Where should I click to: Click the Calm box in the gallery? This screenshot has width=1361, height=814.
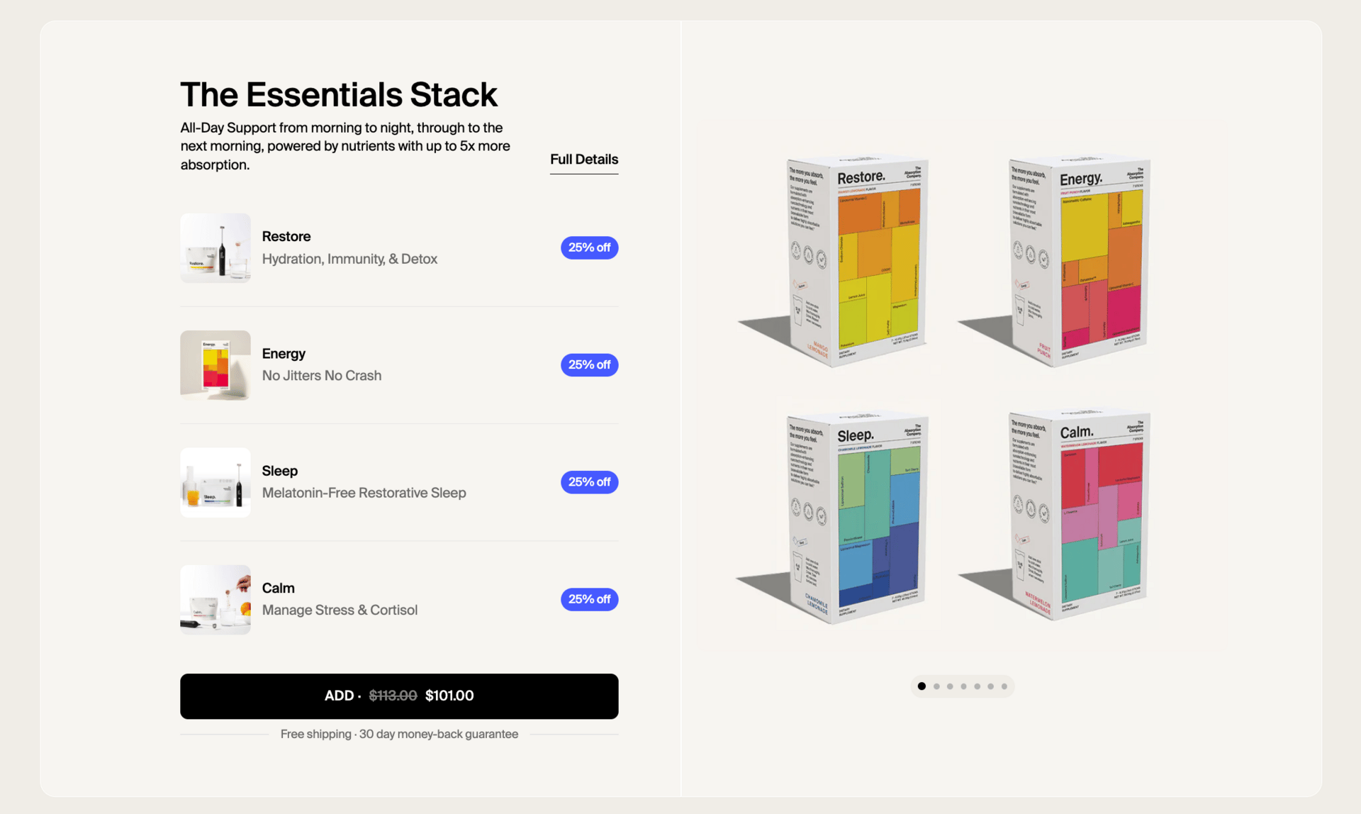(1079, 516)
